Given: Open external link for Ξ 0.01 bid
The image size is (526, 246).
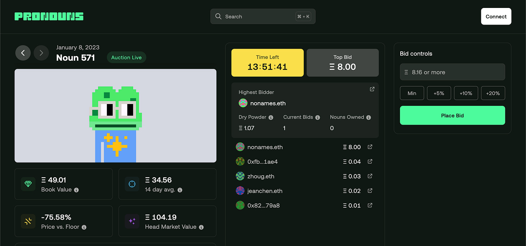Looking at the screenshot, I should pyautogui.click(x=370, y=205).
